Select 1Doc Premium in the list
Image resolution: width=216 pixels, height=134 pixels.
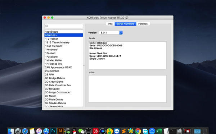64,46
